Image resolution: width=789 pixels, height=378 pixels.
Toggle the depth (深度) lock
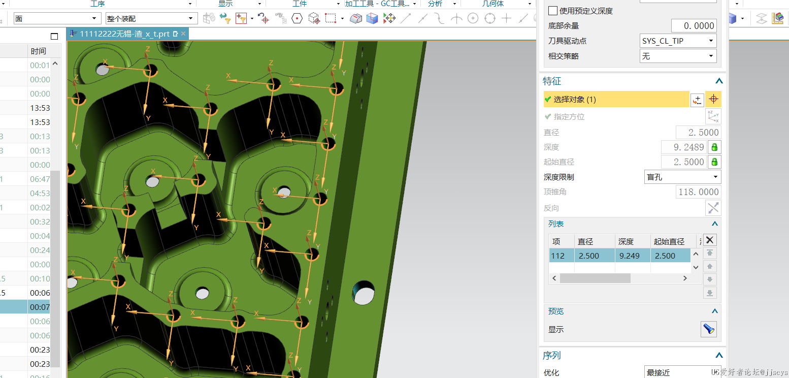coord(714,147)
